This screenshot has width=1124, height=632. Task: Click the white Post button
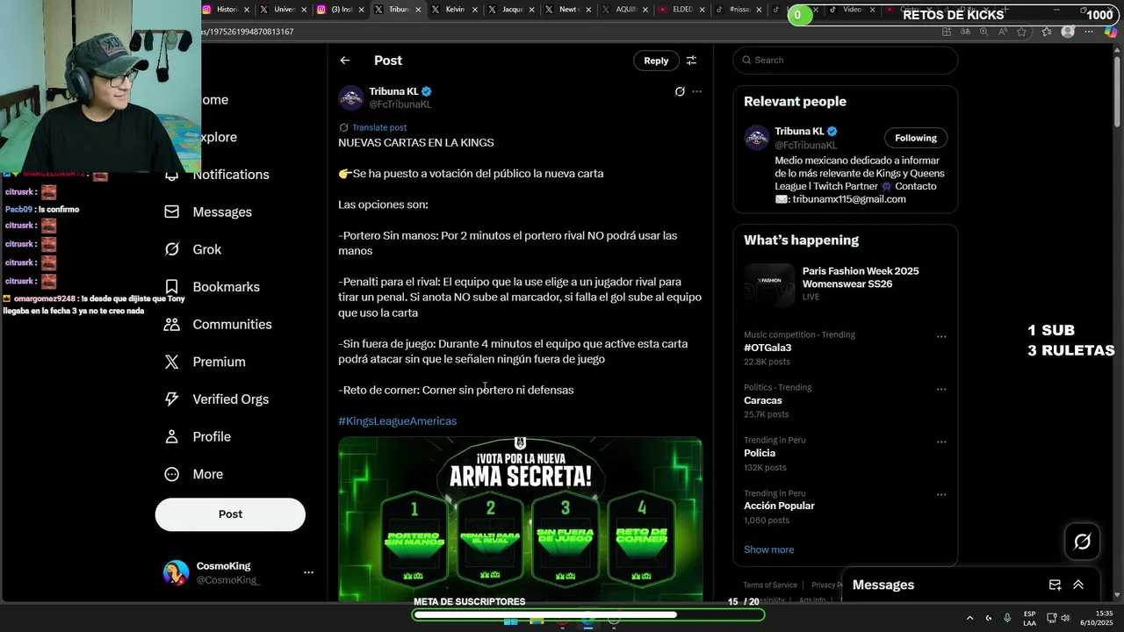coord(230,514)
